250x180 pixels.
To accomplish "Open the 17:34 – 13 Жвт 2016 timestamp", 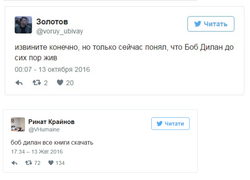I will point(37,152).
